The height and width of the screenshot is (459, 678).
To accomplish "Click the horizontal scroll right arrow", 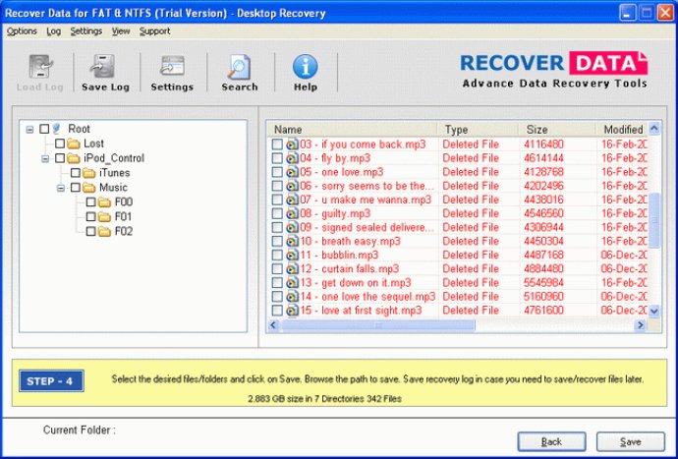I will click(641, 325).
